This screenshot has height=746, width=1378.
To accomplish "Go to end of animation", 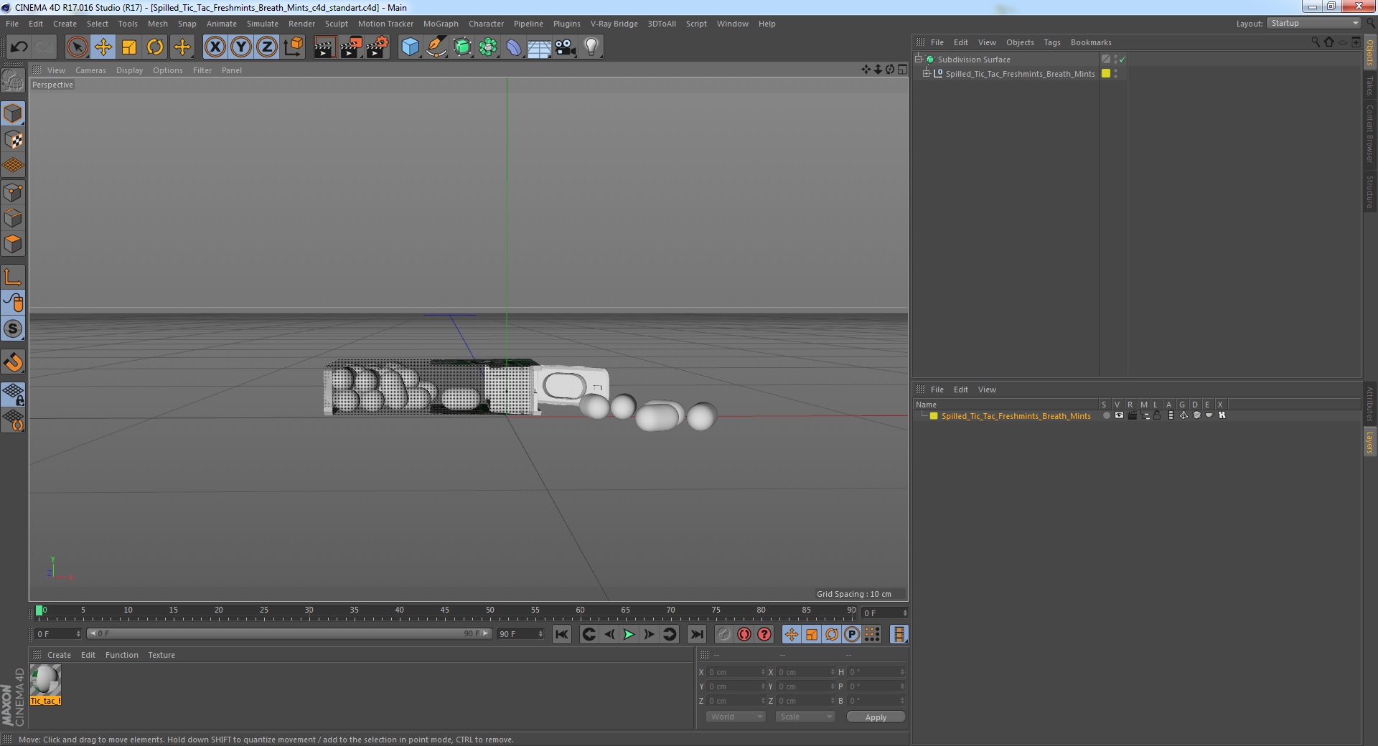I will coord(697,634).
